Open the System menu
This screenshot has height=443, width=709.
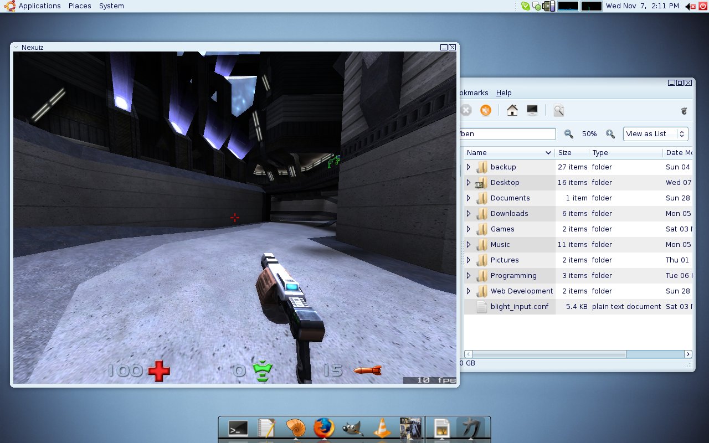[111, 6]
